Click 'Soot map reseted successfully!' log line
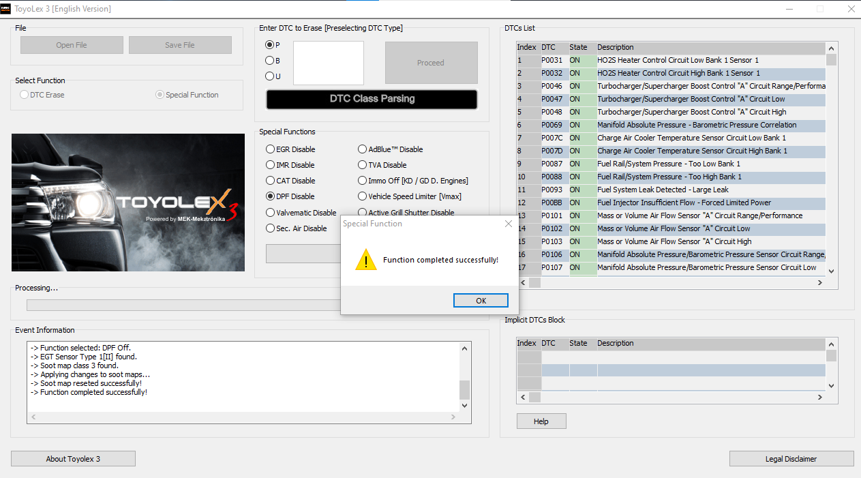 [x=87, y=383]
